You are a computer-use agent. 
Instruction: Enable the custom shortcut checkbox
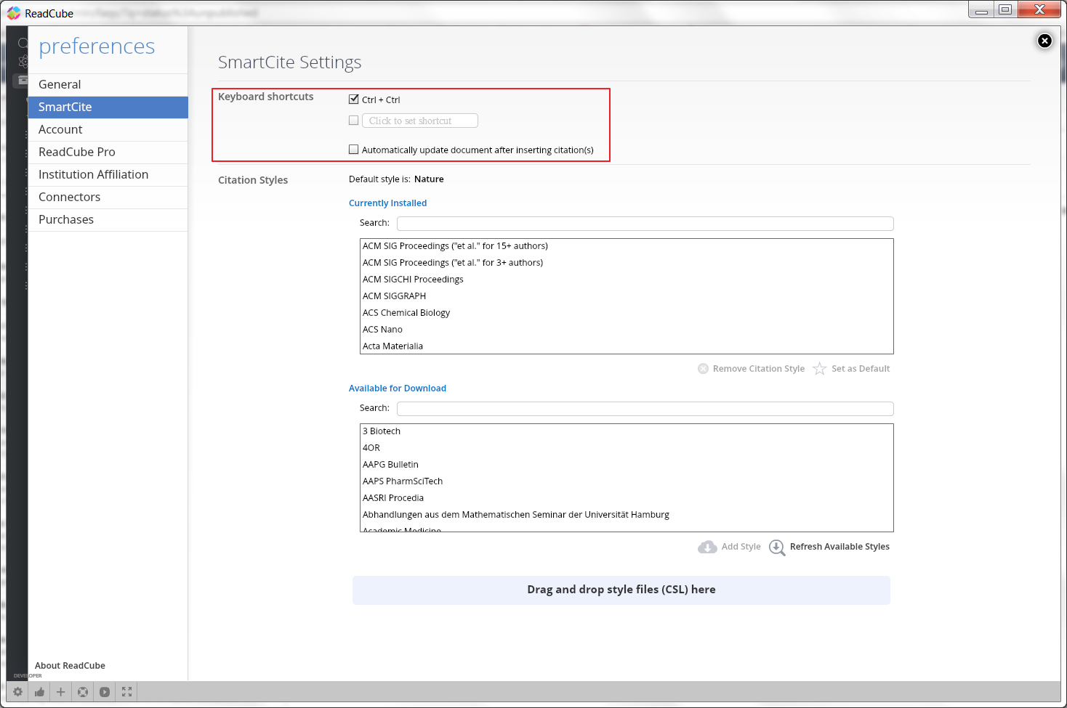354,121
